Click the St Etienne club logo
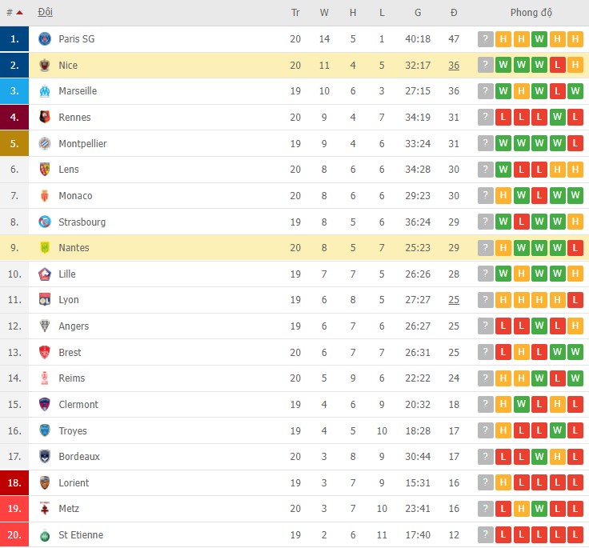 (x=45, y=535)
